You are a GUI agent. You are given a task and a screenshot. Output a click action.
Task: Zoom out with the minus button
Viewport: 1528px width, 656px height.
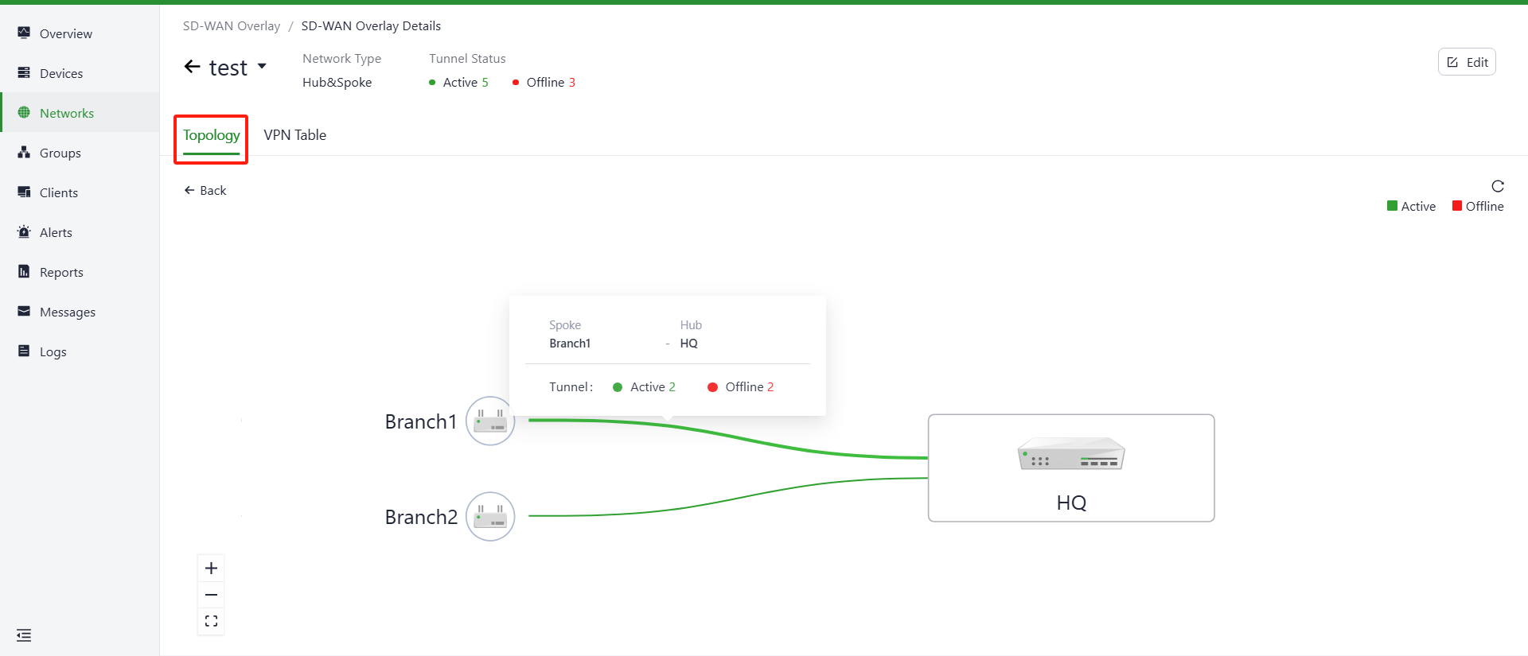211,595
